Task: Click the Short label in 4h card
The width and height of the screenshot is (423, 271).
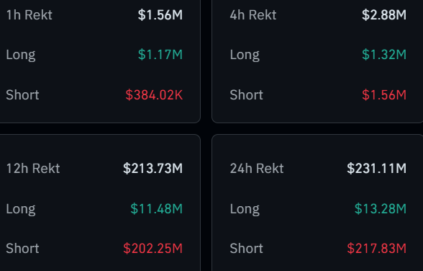Action: click(246, 95)
